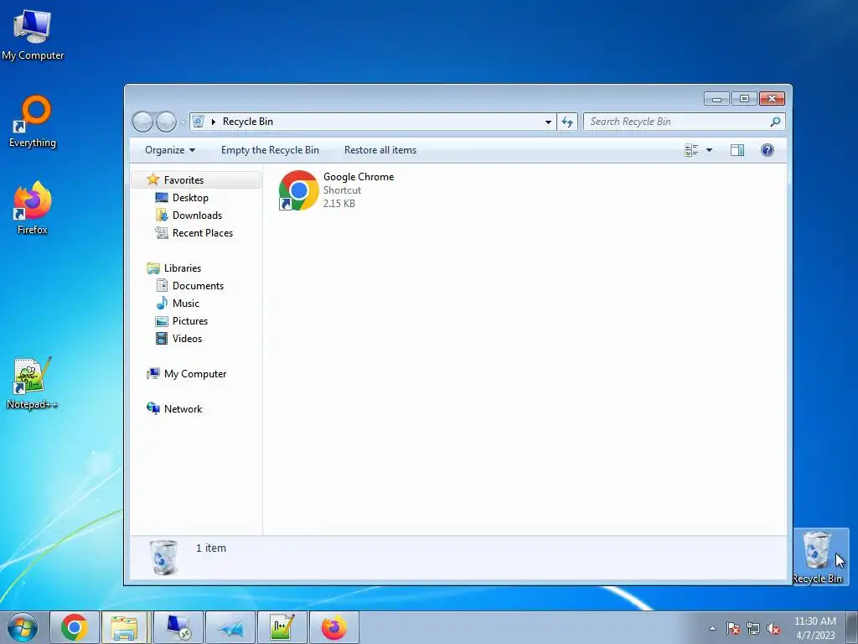Viewport: 858px width, 644px height.
Task: Click the Recycle Bin details pane icon
Action: point(163,558)
